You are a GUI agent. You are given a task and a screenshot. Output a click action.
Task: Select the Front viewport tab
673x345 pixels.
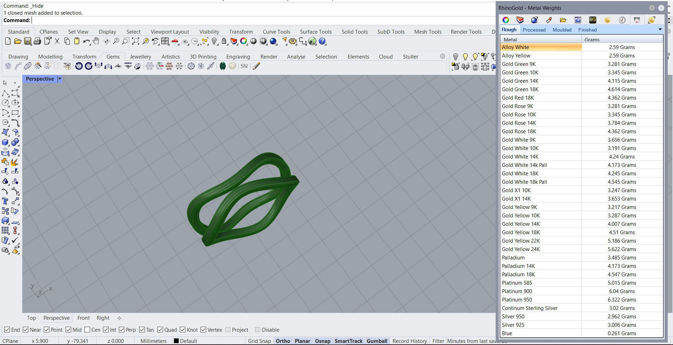click(x=83, y=318)
